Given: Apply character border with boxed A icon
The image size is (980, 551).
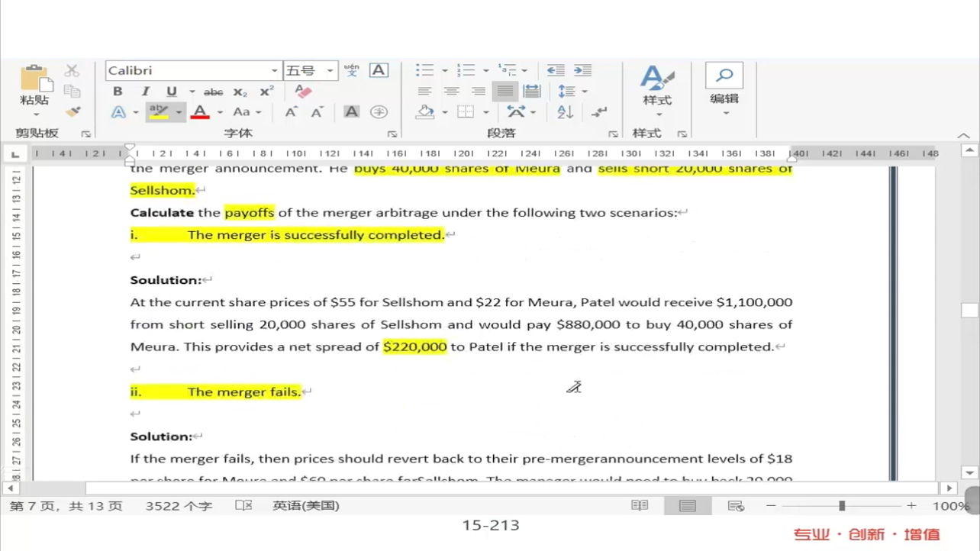Looking at the screenshot, I should pyautogui.click(x=379, y=70).
